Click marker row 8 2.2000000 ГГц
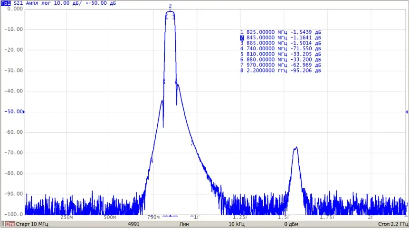The image size is (409, 228). click(x=281, y=70)
